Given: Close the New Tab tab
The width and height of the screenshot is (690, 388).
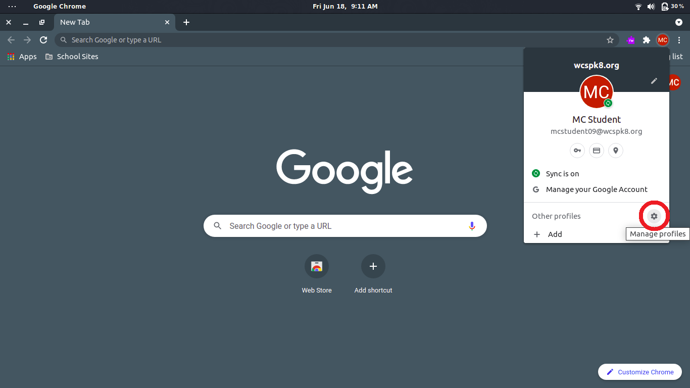Looking at the screenshot, I should tap(167, 22).
